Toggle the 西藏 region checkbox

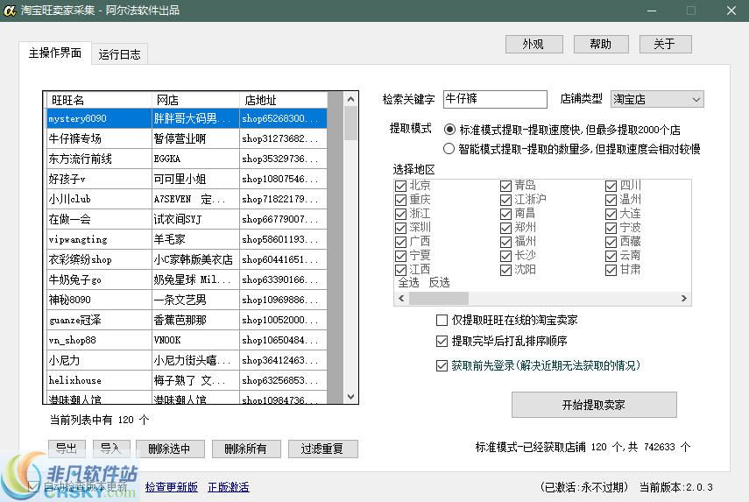tap(611, 242)
